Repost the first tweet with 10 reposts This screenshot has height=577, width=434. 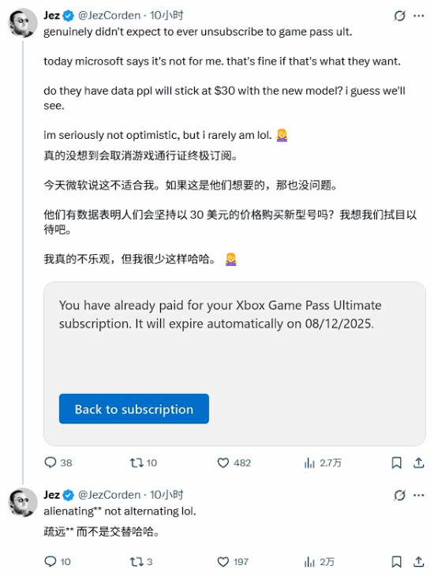[144, 463]
